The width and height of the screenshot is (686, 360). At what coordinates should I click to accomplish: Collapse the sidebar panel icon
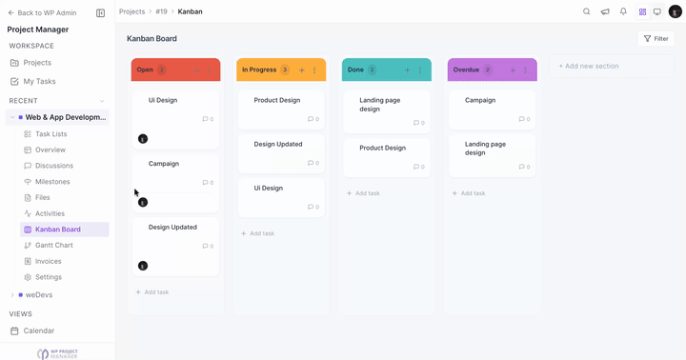click(x=100, y=13)
